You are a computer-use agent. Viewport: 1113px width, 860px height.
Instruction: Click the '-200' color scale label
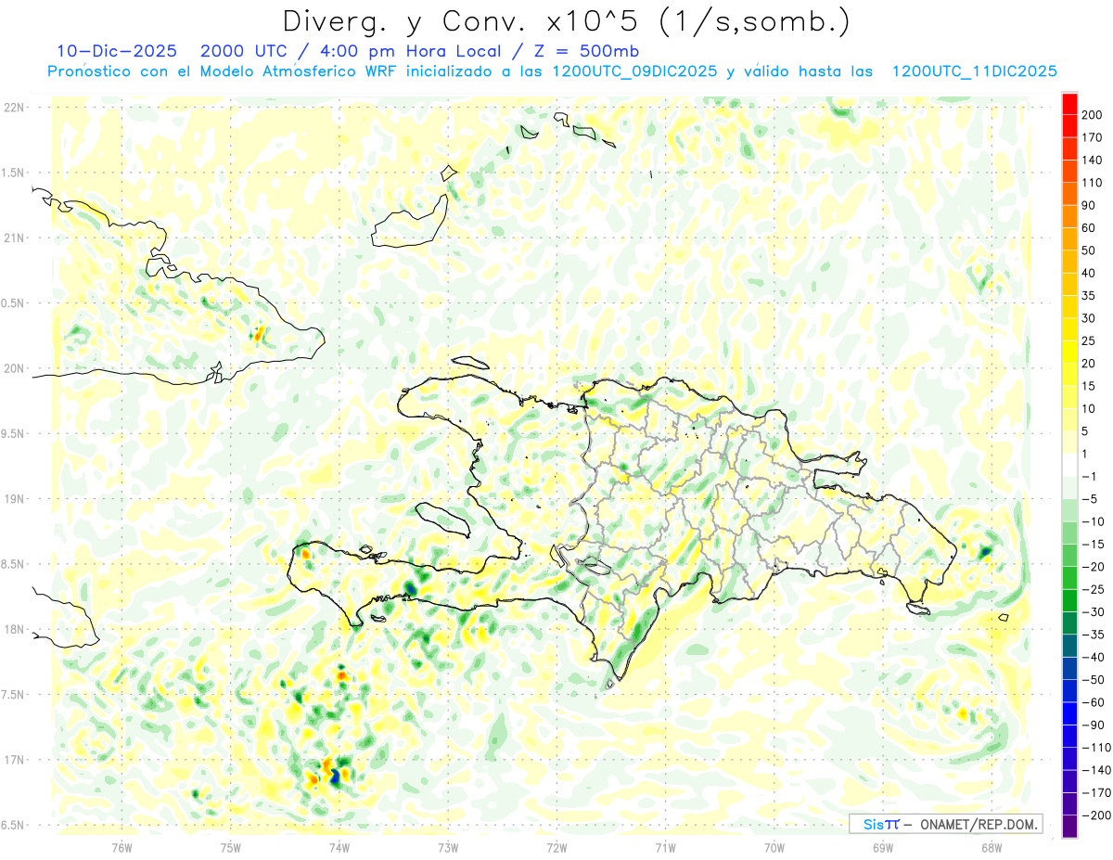pos(1097,815)
